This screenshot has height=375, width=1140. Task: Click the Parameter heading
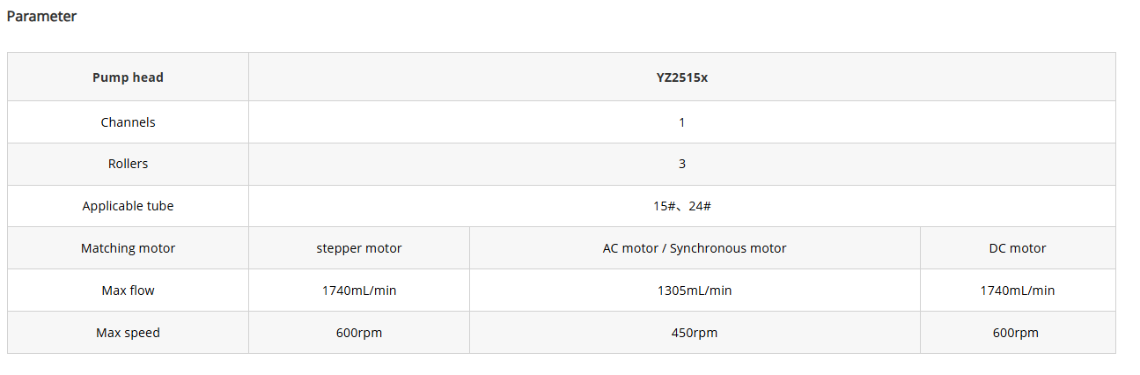[41, 17]
